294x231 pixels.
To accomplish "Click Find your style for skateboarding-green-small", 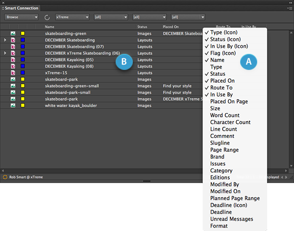I will 177,86.
